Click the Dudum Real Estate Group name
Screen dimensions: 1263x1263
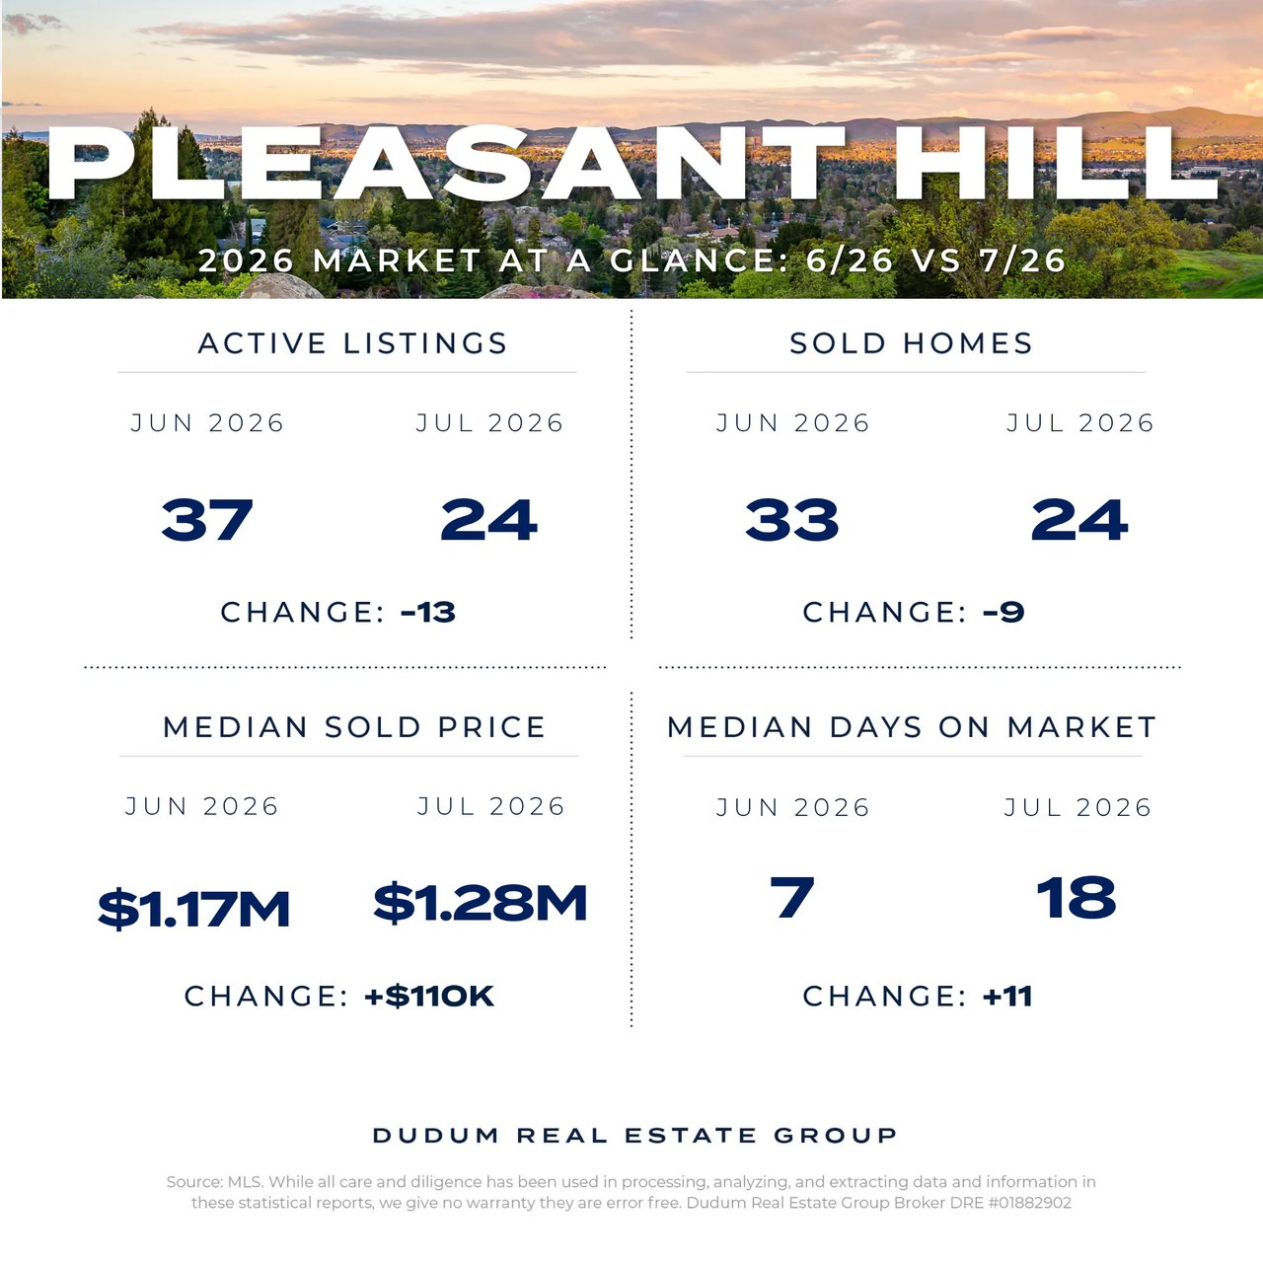coord(635,1136)
